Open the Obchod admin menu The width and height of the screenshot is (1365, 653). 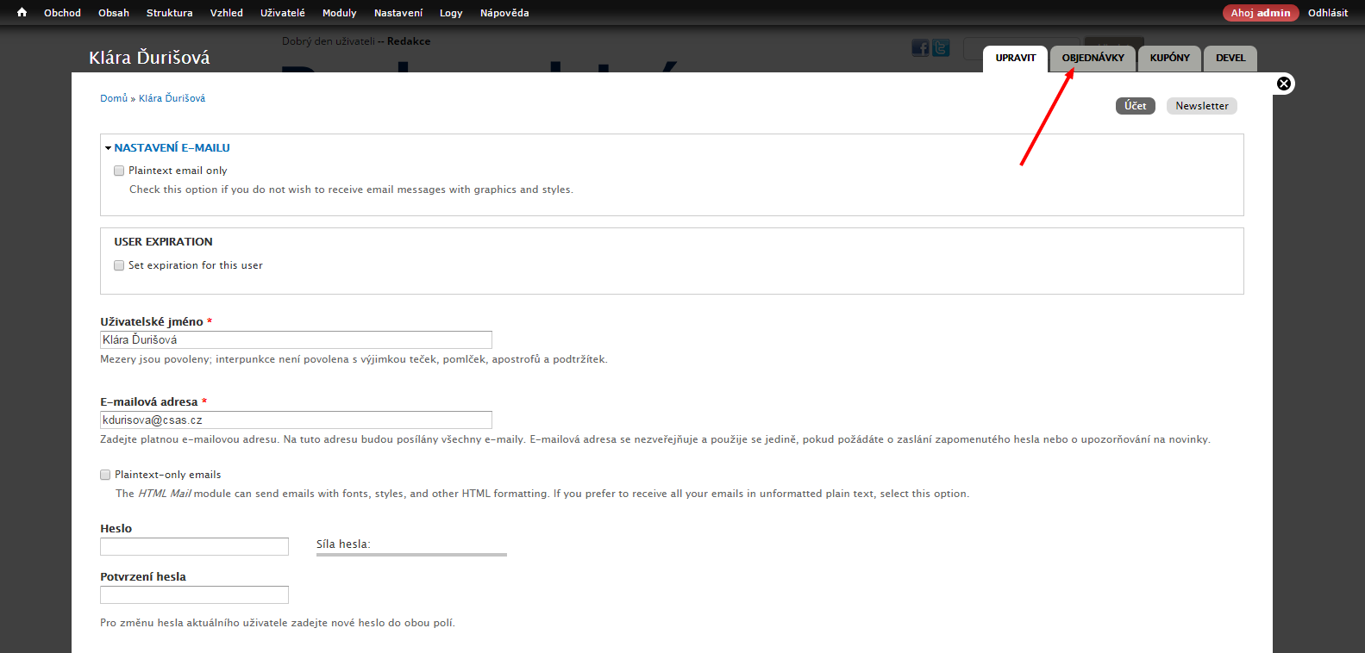pyautogui.click(x=62, y=13)
